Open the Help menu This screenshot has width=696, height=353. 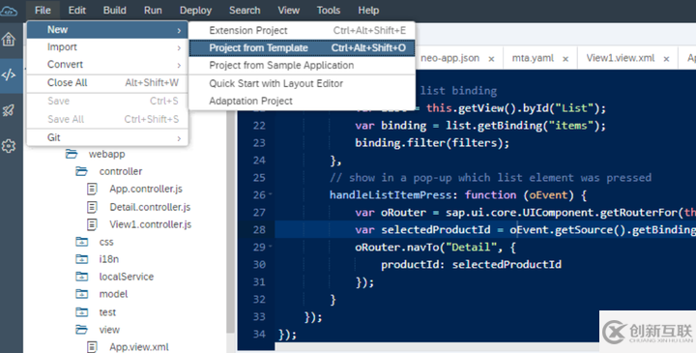[368, 11]
